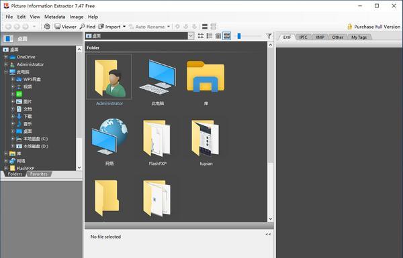Viewport: 403px width, 258px height.
Task: Select the tupian folder thumbnail
Action: pyautogui.click(x=206, y=138)
